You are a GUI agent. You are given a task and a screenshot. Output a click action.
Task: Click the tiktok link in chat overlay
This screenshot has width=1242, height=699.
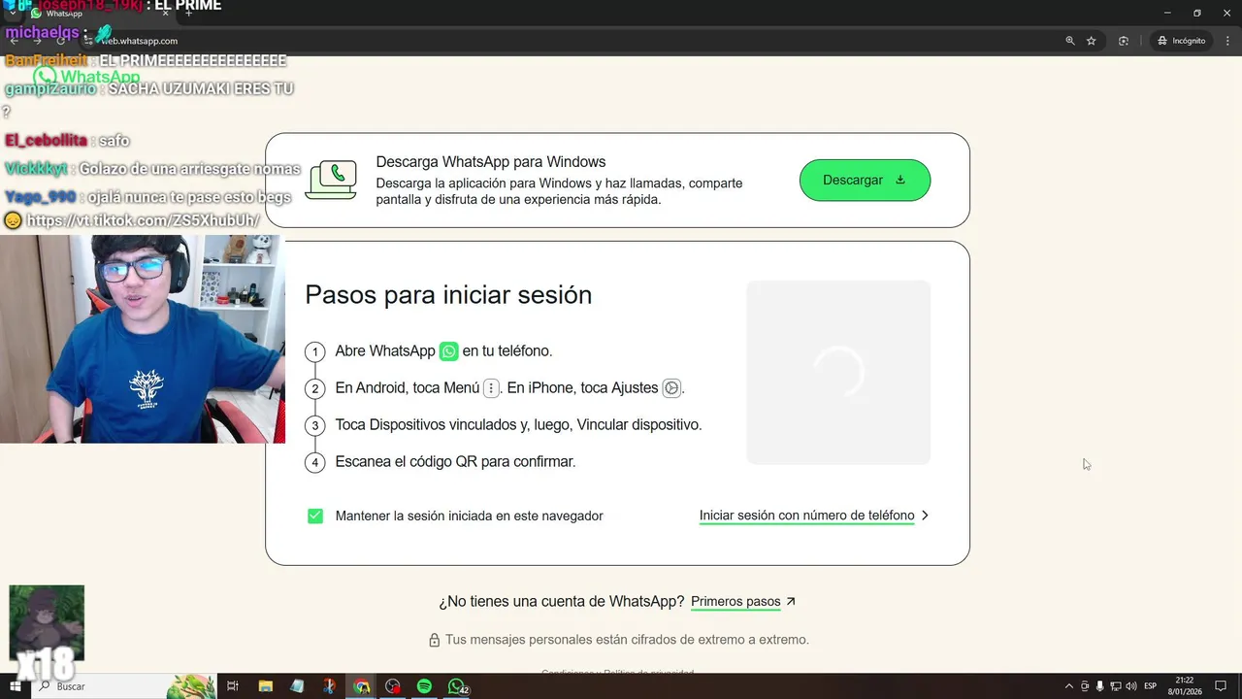(x=143, y=221)
